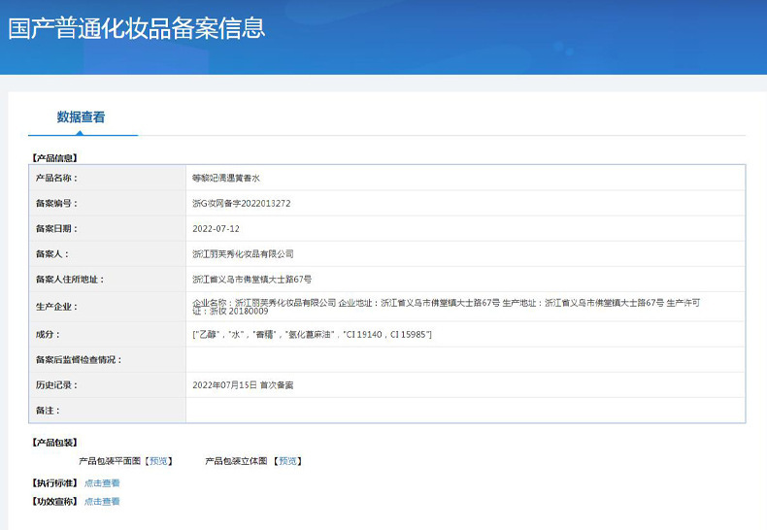Select the 历史记录 label cell
Screen dimensions: 767x530
(x=107, y=385)
